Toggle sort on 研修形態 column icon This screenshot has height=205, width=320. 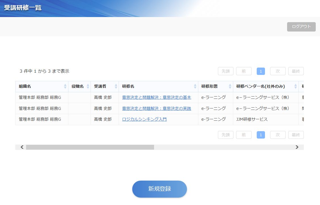tap(230, 86)
